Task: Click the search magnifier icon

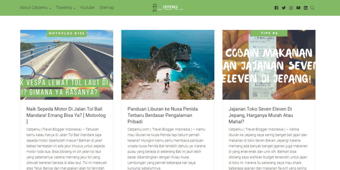Action: 312,8
